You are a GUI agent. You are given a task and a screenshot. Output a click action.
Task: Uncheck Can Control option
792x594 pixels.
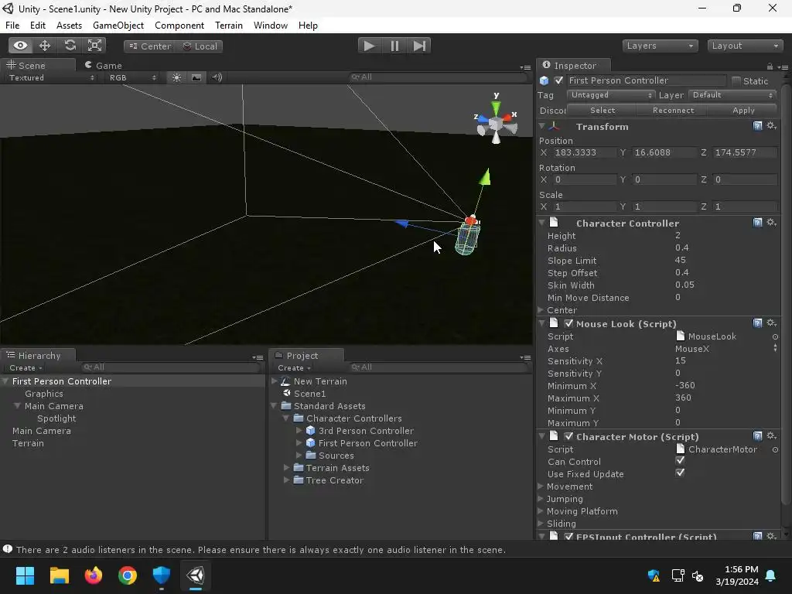click(680, 461)
